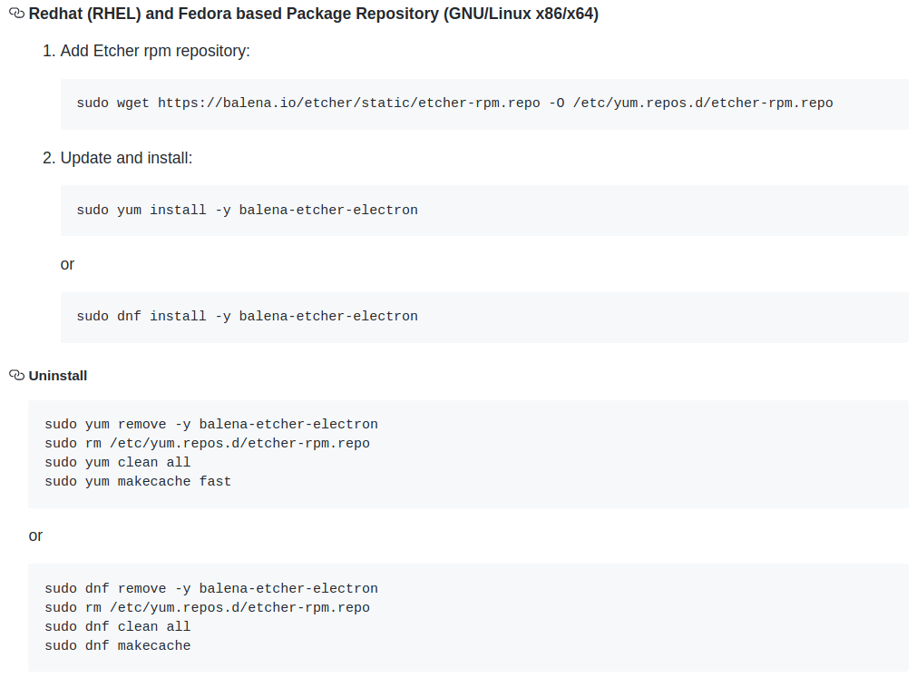Click the "sudo yum makecache fast" line
Screen dimensions: 917x678
(138, 482)
